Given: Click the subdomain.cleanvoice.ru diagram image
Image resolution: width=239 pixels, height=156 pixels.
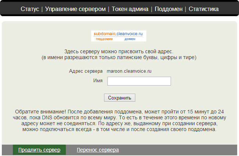Looking at the screenshot, I should coord(119,36).
